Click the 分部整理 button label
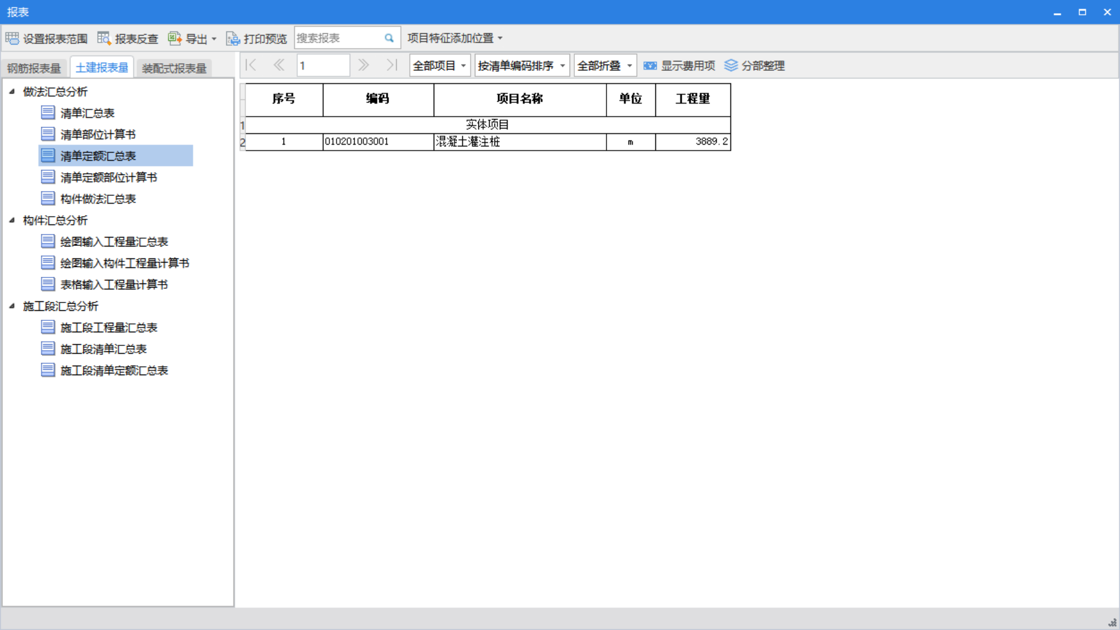The image size is (1120, 630). coord(763,66)
